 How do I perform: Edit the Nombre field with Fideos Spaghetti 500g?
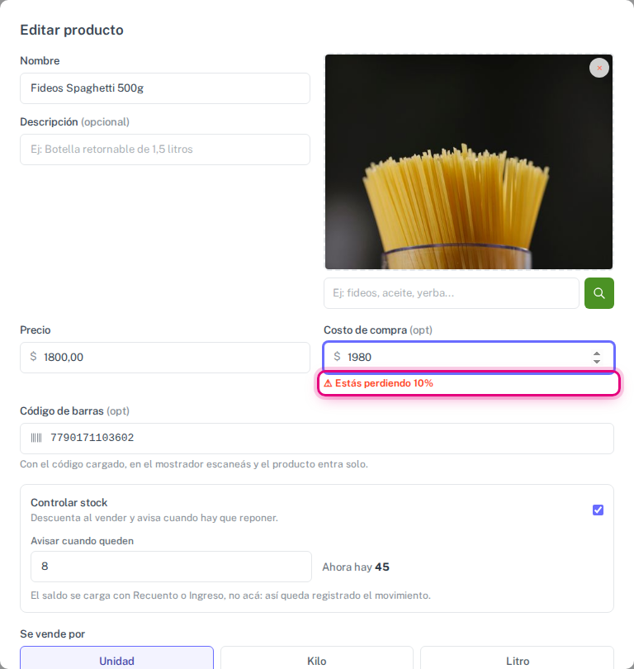[165, 88]
